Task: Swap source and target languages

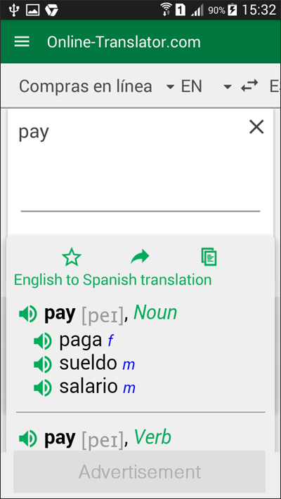Action: (249, 86)
